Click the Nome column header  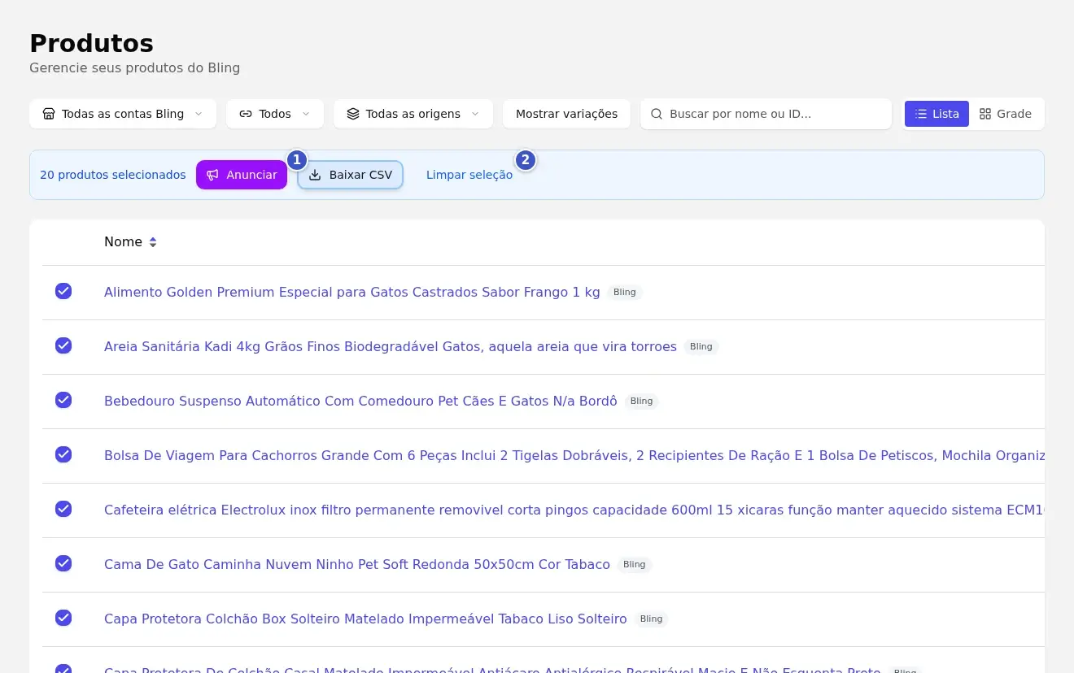click(130, 242)
